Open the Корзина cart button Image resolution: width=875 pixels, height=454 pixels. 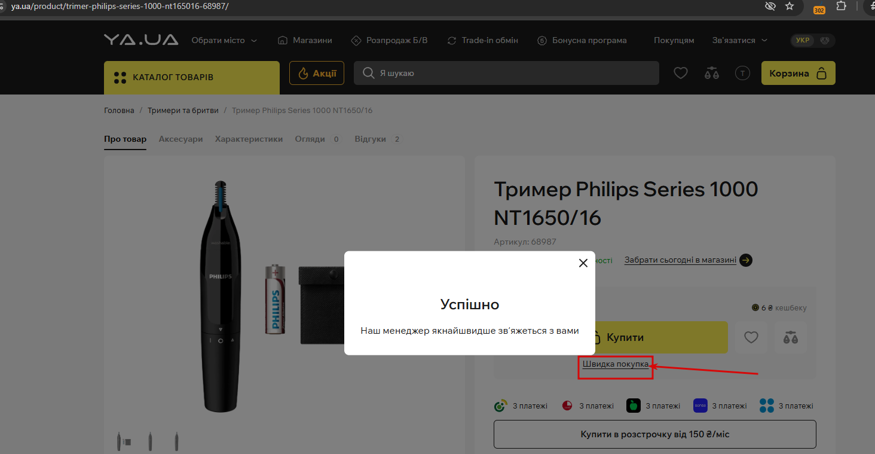point(798,74)
